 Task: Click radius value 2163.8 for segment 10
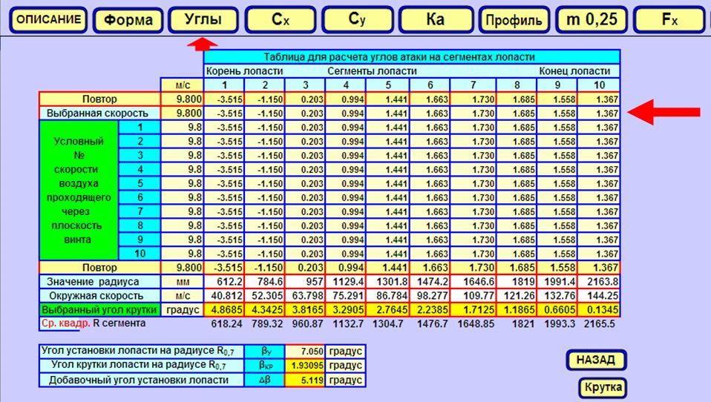coord(600,281)
